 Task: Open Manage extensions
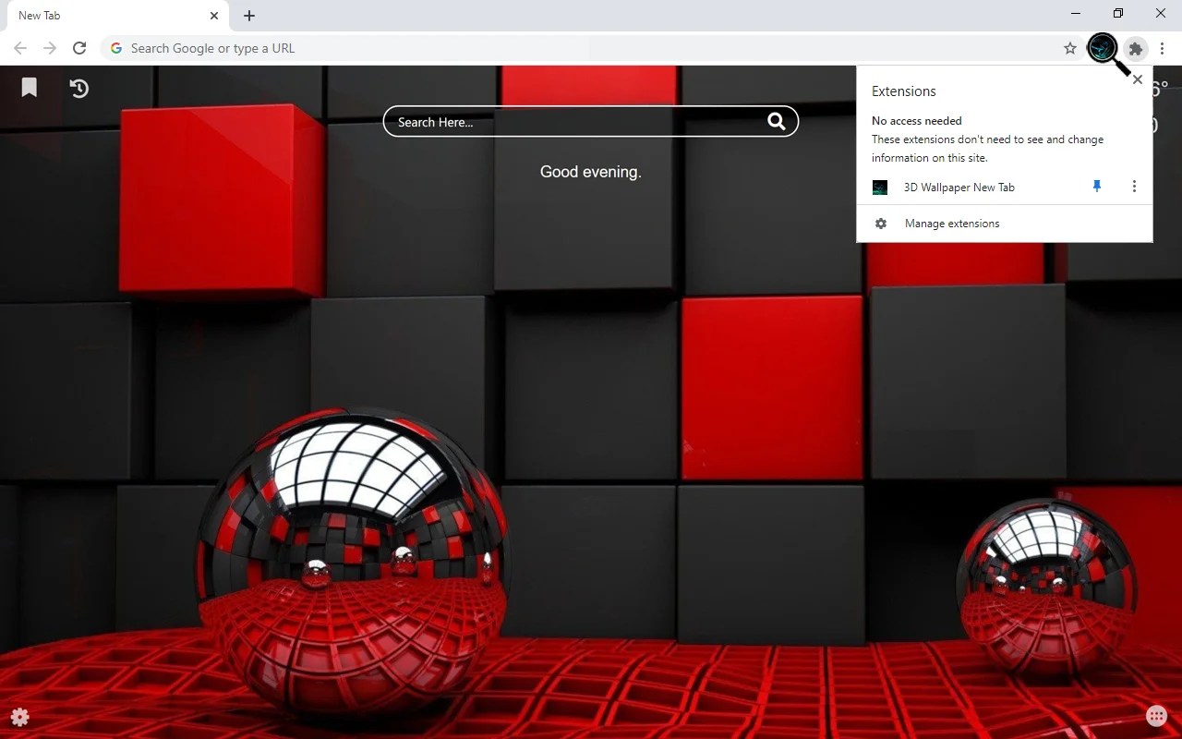coord(951,224)
